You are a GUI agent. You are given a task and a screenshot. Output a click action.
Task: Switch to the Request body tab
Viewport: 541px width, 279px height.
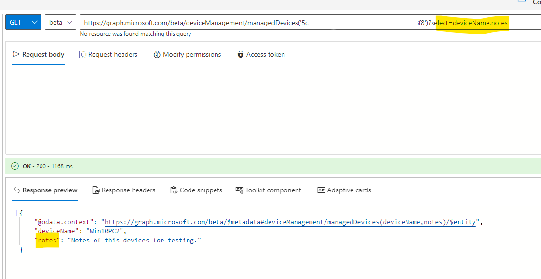[38, 54]
